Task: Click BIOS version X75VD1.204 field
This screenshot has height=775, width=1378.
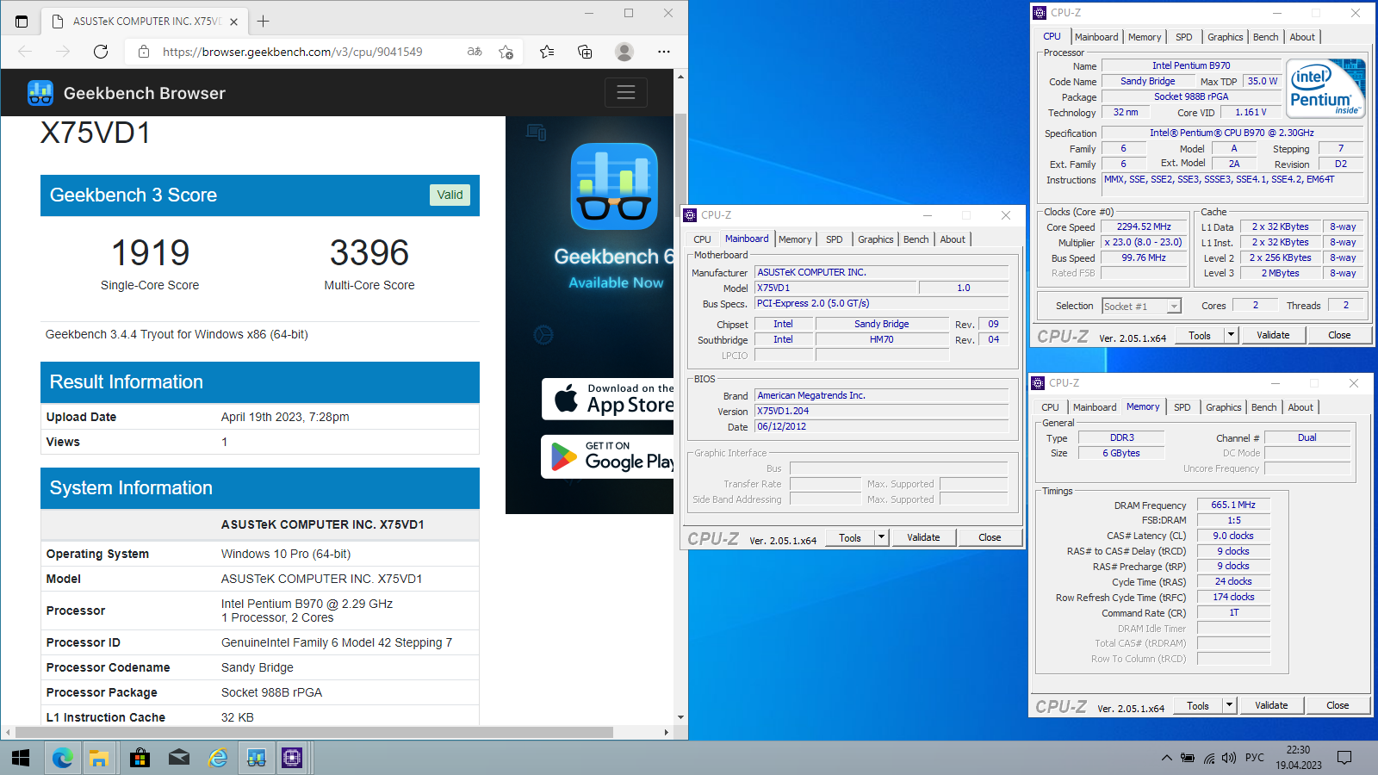Action: coord(881,411)
